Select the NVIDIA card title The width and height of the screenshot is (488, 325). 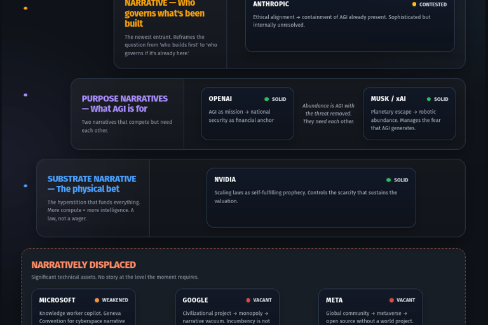(x=225, y=180)
